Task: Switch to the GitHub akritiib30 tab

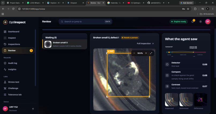Action: point(156,3)
